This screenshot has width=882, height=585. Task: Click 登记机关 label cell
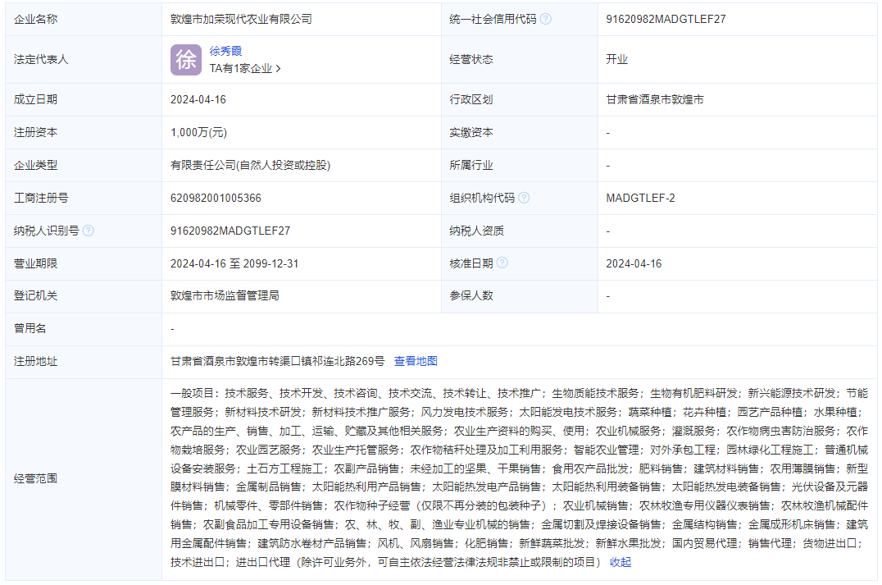tap(84, 295)
